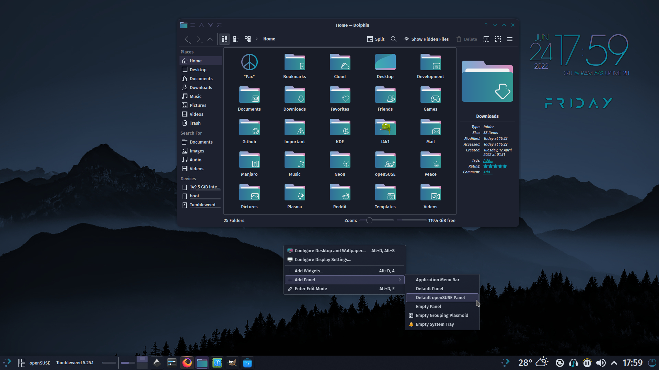This screenshot has height=370, width=659.
Task: Switch to compact view mode
Action: click(x=236, y=39)
